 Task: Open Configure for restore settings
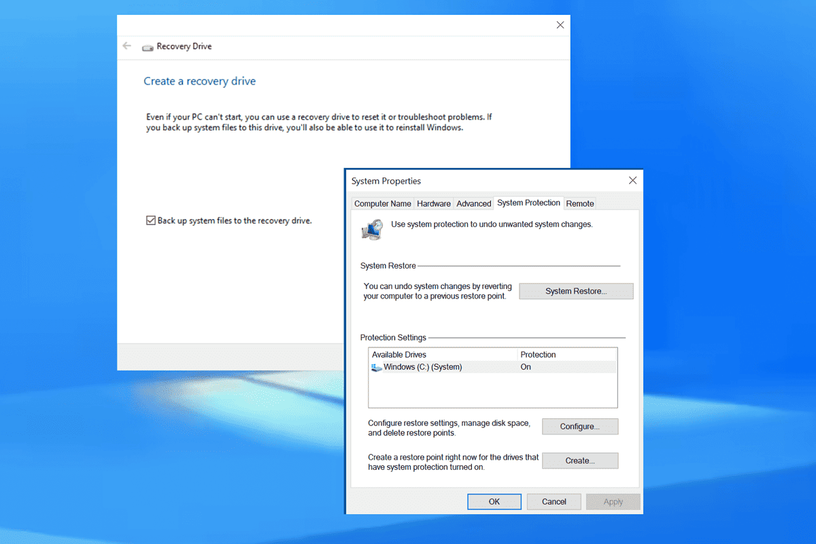(x=579, y=426)
